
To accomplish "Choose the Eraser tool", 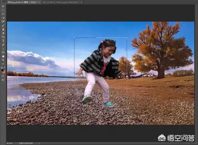I will coord(3,33).
